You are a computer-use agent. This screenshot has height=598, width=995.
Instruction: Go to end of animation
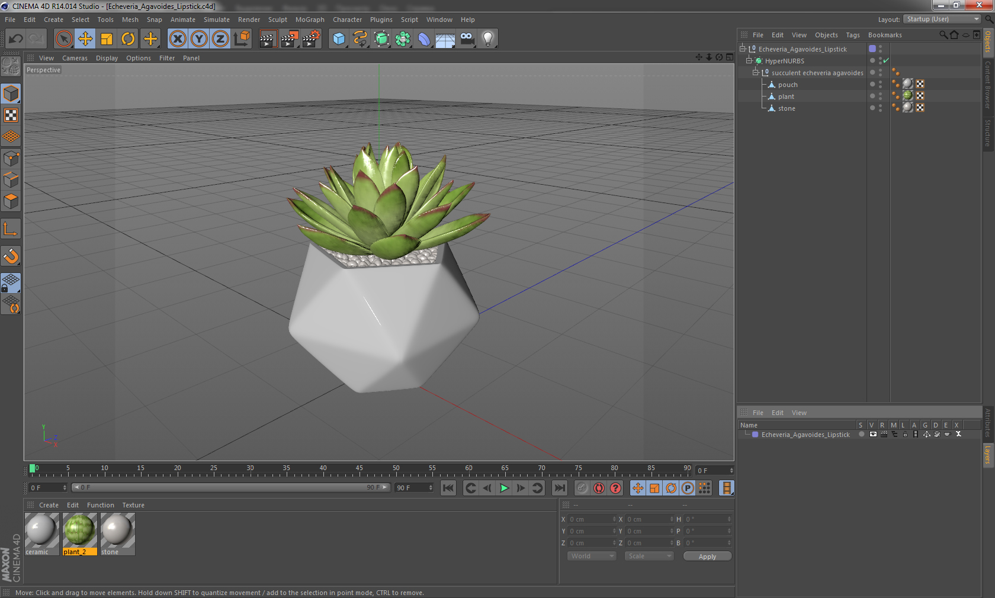click(559, 488)
